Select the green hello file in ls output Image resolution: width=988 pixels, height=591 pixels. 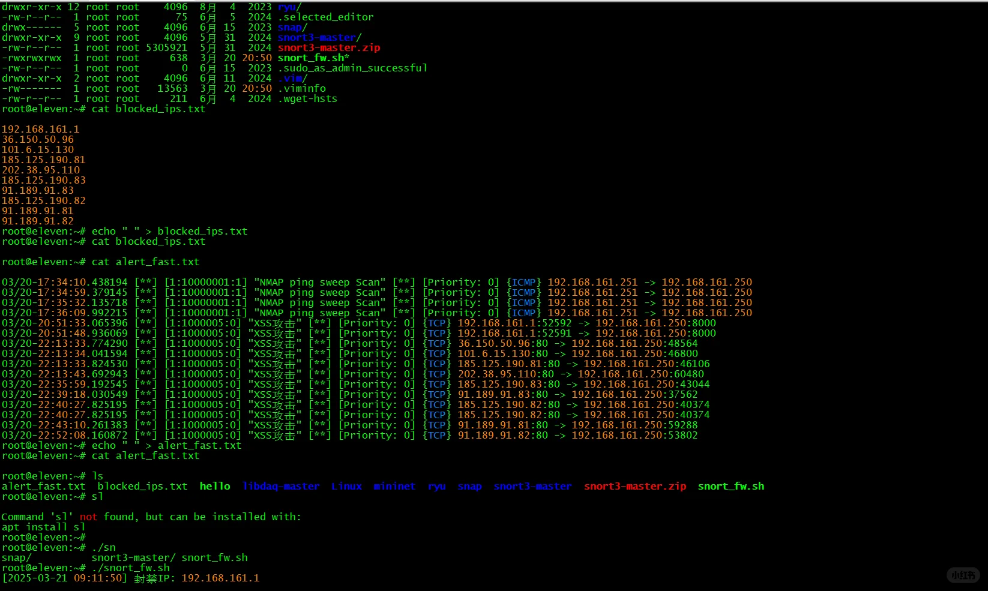tap(215, 486)
